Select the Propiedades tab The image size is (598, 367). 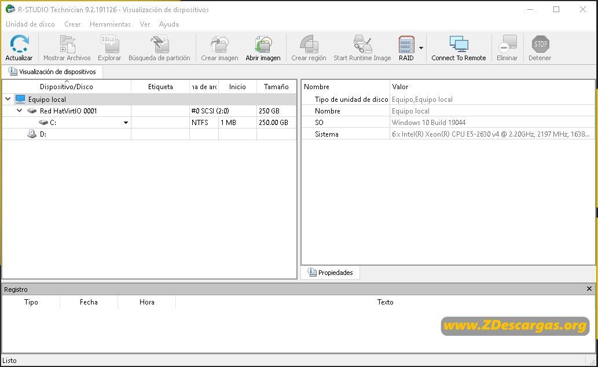tap(331, 273)
